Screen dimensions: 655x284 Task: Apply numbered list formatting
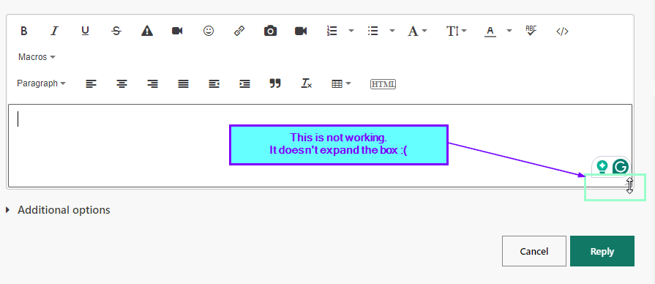(x=332, y=31)
